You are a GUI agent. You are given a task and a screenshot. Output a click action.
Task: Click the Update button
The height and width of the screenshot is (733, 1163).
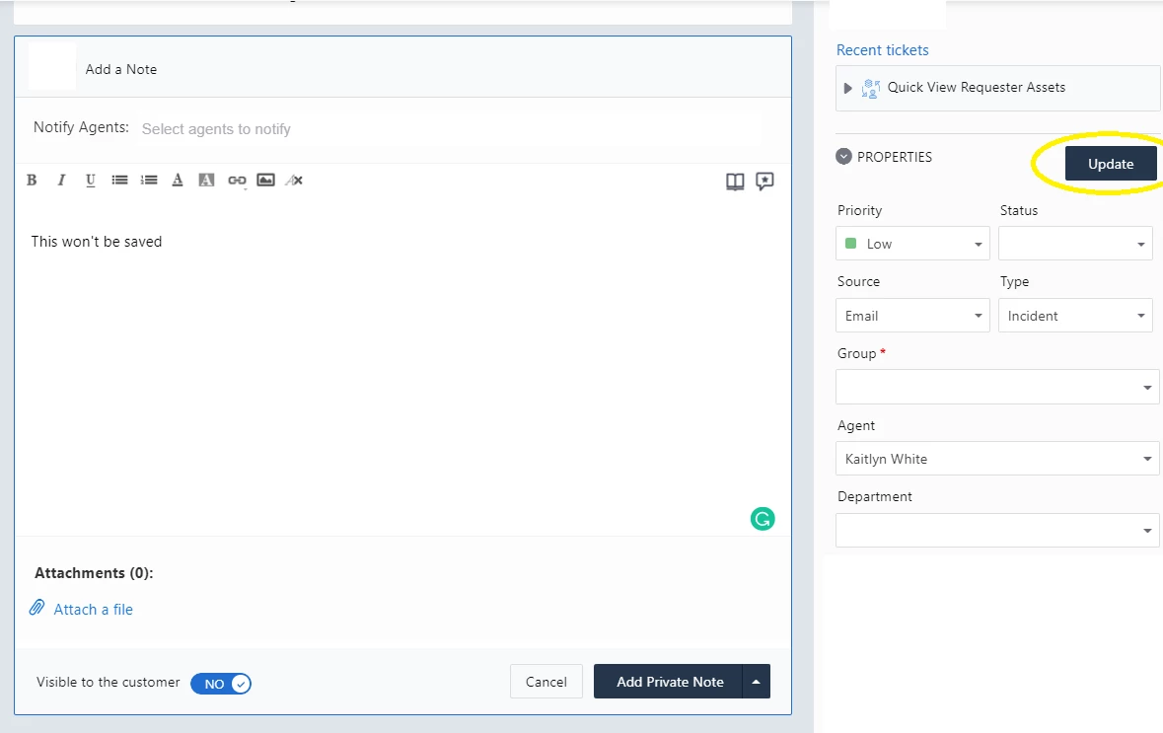(x=1111, y=163)
